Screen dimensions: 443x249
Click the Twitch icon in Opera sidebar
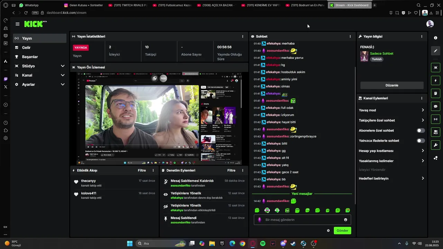click(x=6, y=79)
